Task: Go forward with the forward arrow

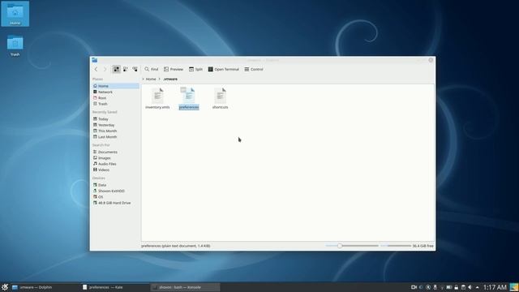Action: click(x=105, y=69)
